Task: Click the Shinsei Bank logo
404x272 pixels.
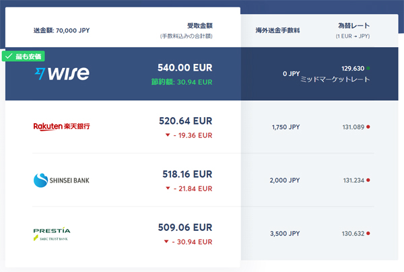Action: [x=61, y=180]
